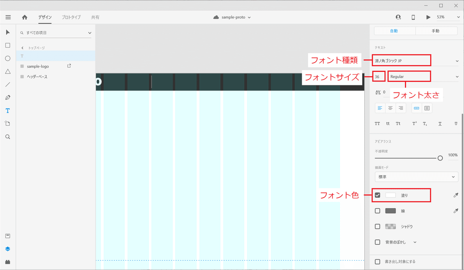Show the Layers panel icon
Screen dimensions: 464x270
[8, 249]
